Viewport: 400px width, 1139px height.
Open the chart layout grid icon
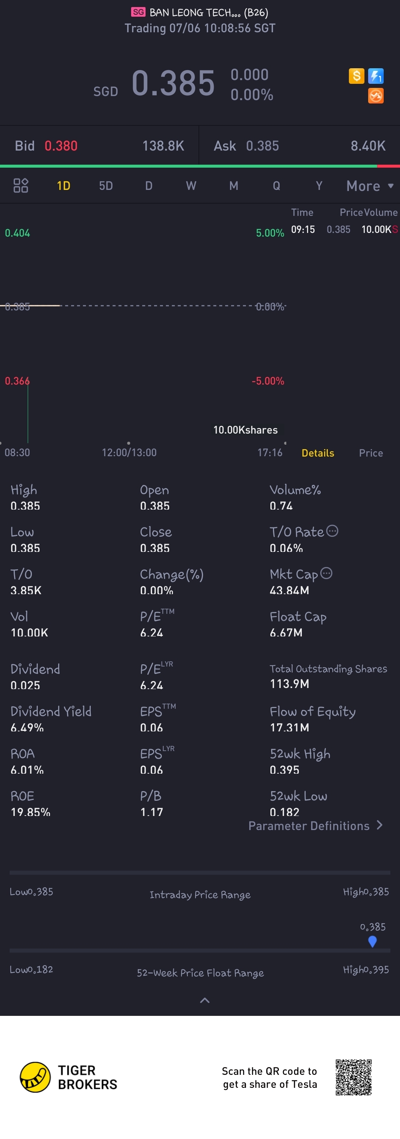coord(21,186)
